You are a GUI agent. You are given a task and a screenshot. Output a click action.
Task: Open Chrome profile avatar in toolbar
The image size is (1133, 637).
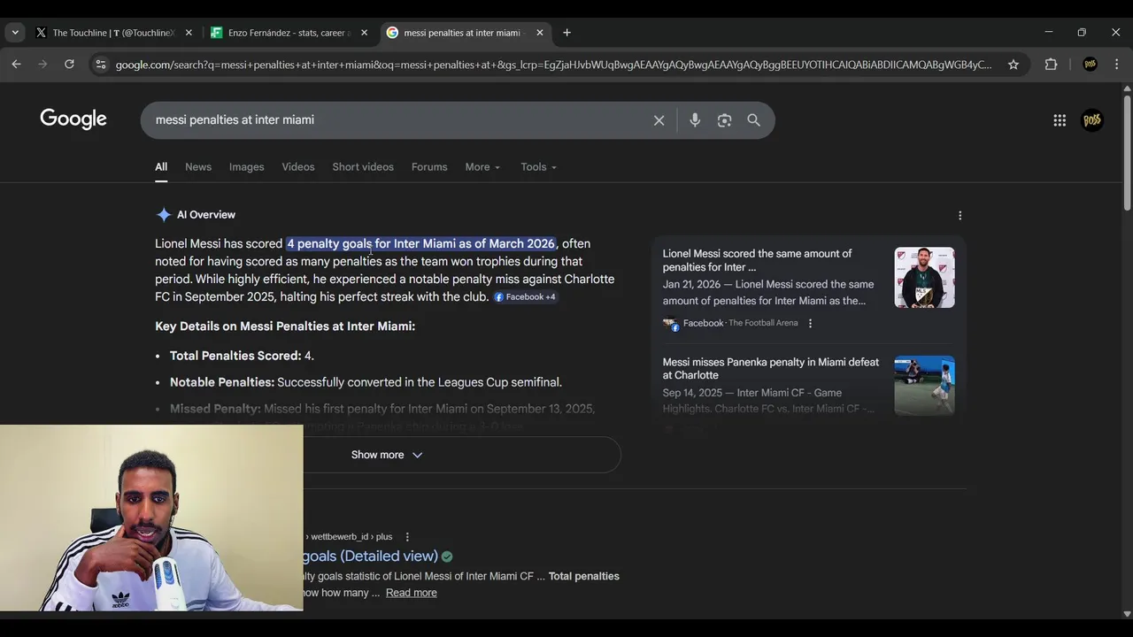coord(1090,65)
